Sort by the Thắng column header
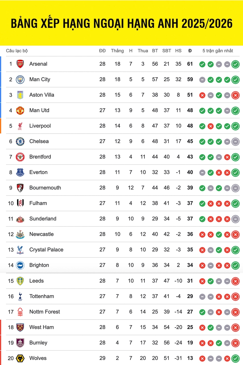Image resolution: width=243 pixels, height=365 pixels. (x=117, y=51)
